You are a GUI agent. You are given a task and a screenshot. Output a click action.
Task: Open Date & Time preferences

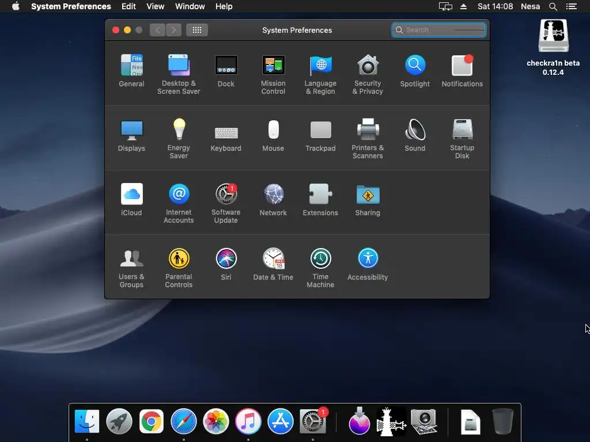tap(273, 264)
